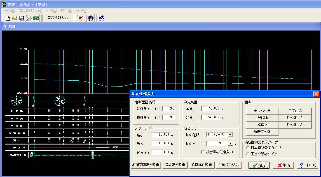This screenshot has height=177, width=321.
Task: Select the 国土交通省タイプ radio button
Action: [248, 154]
